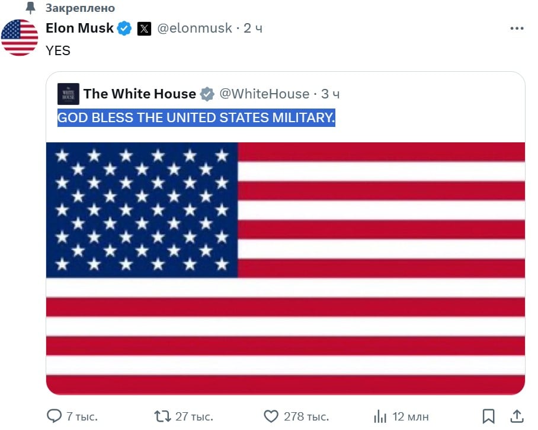Image resolution: width=538 pixels, height=430 pixels.
Task: Click the blue verified badge near Elon Musk
Action: (124, 28)
